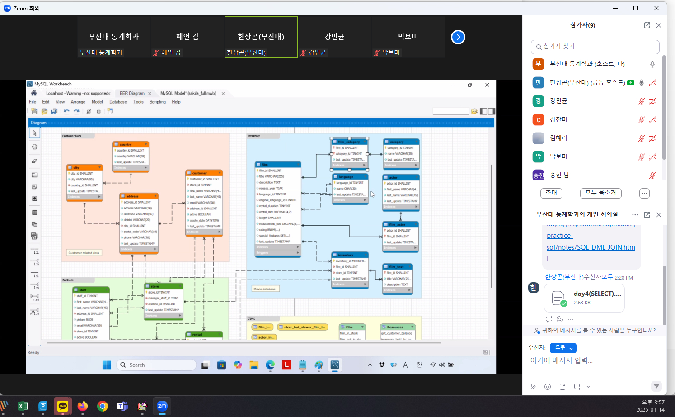Open the SQL_DML_JOIN.html link in chat
This screenshot has width=675, height=417.
(591, 247)
